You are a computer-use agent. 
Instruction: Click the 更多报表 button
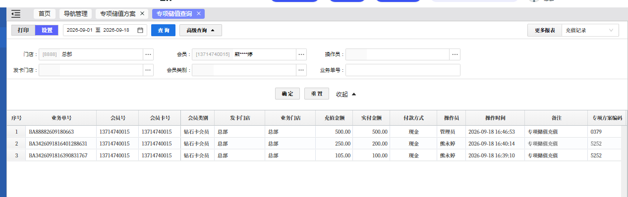pos(545,30)
